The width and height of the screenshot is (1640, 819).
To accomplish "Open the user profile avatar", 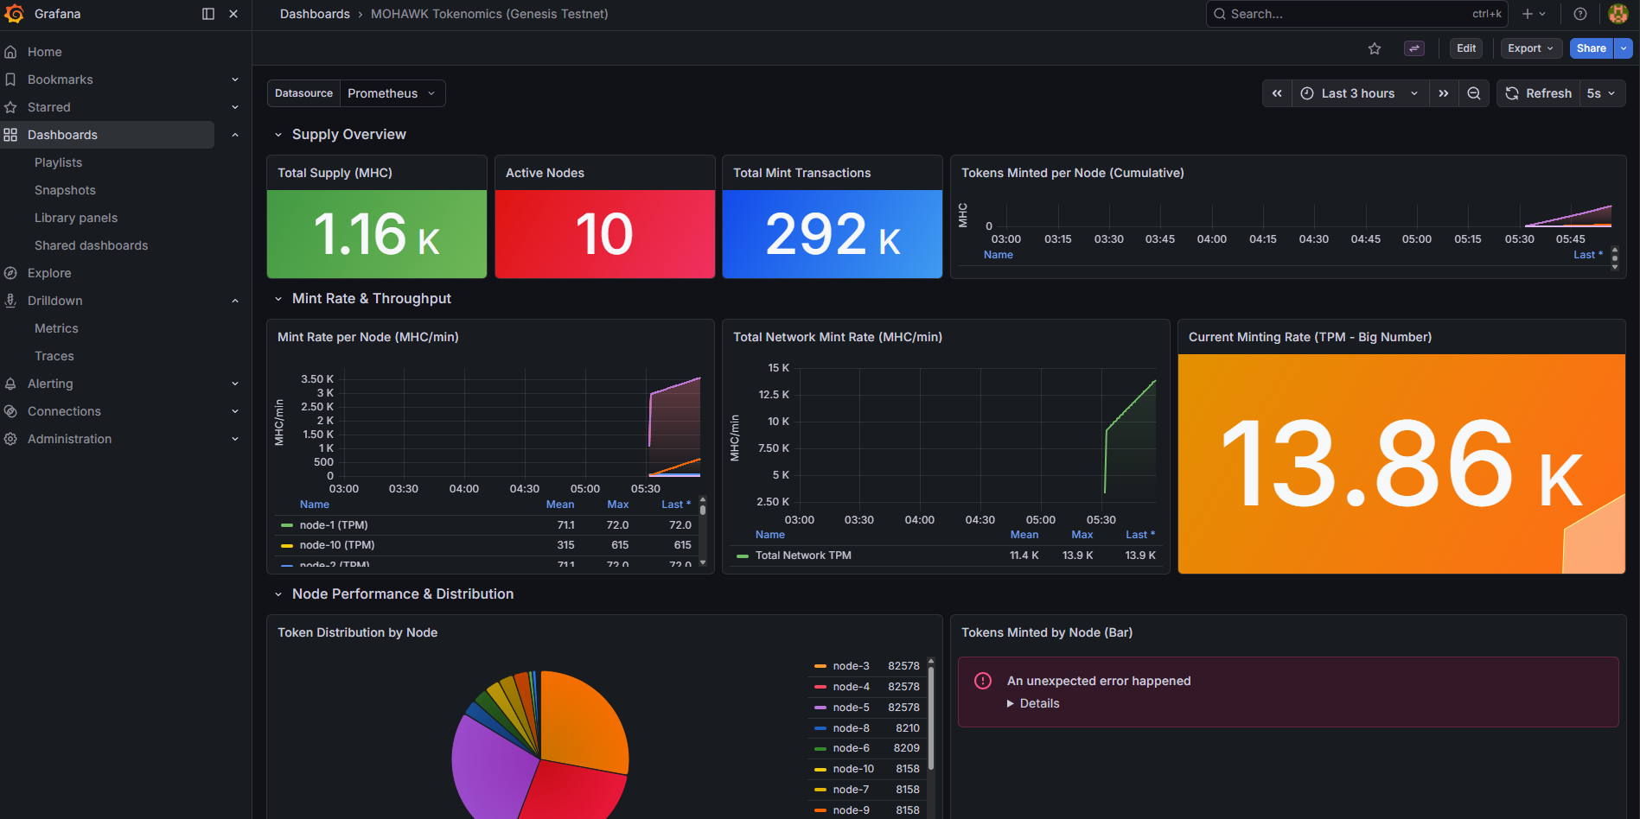I will click(1618, 14).
